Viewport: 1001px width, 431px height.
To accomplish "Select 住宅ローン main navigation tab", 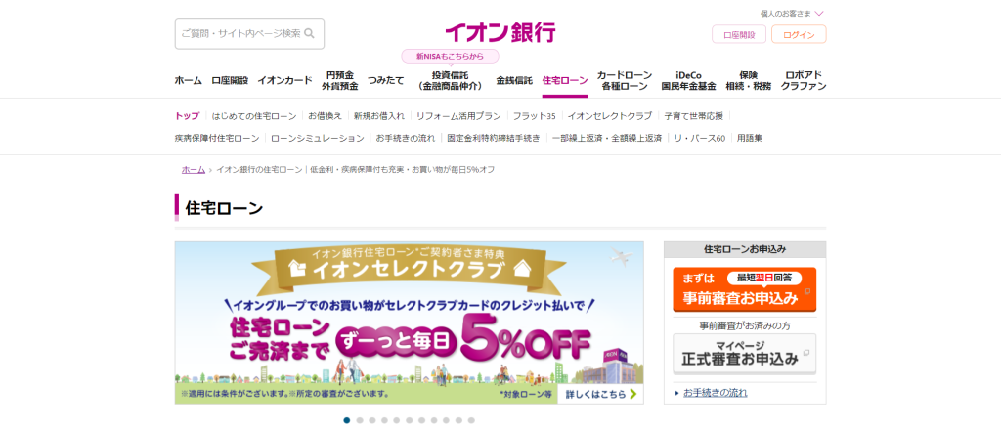I will click(565, 80).
